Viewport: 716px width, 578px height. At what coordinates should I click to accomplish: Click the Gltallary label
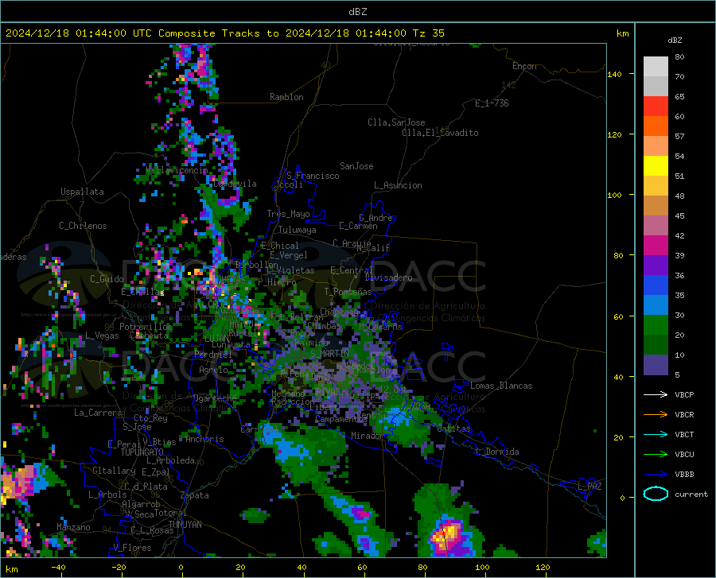[114, 471]
